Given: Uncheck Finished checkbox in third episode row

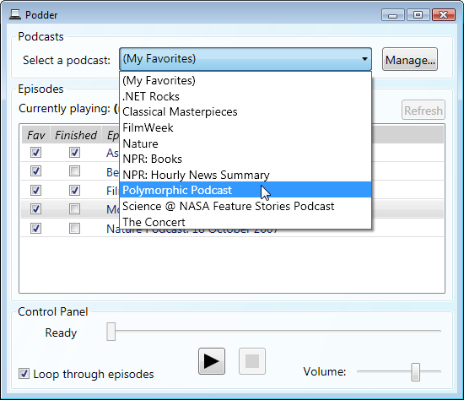Looking at the screenshot, I should tap(74, 191).
